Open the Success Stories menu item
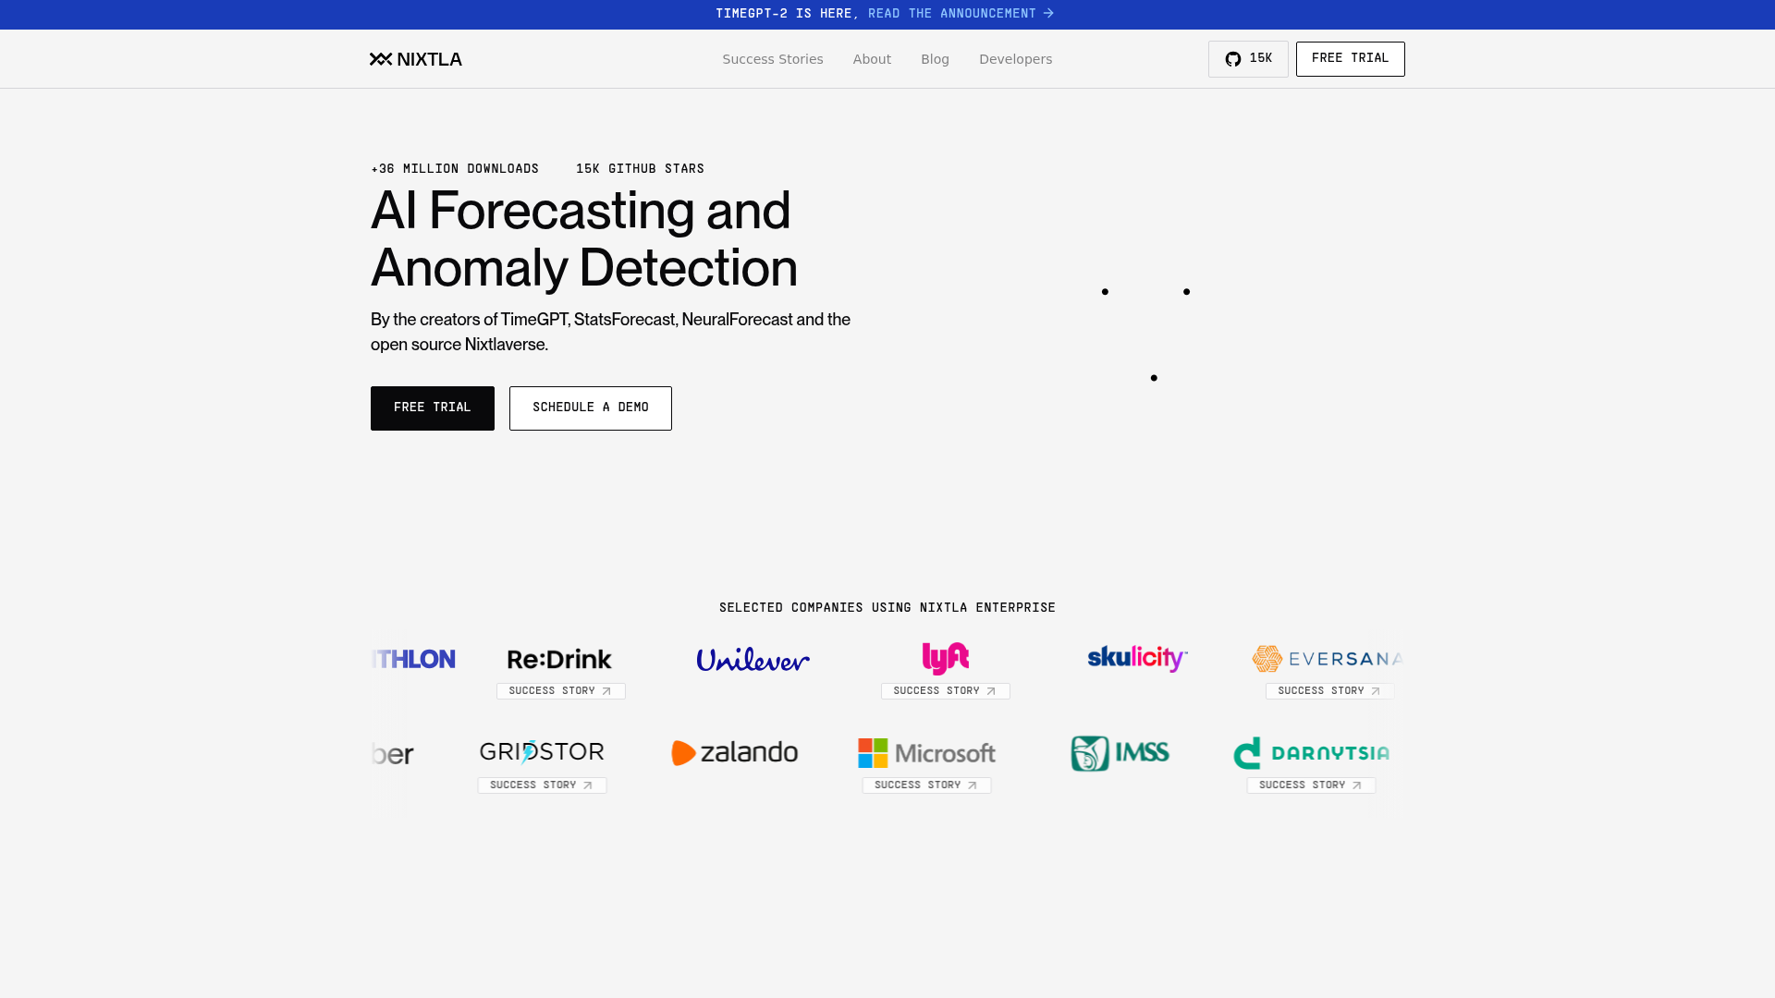Viewport: 1775px width, 998px height. (773, 58)
